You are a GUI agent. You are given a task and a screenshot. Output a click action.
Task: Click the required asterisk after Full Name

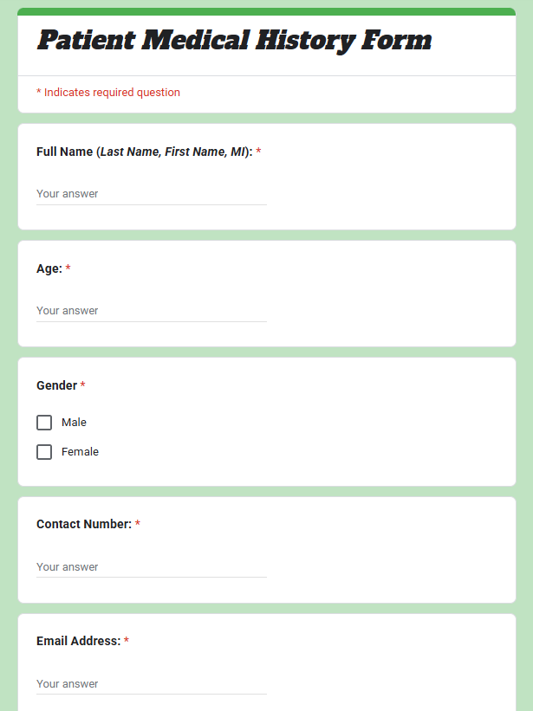pos(258,152)
